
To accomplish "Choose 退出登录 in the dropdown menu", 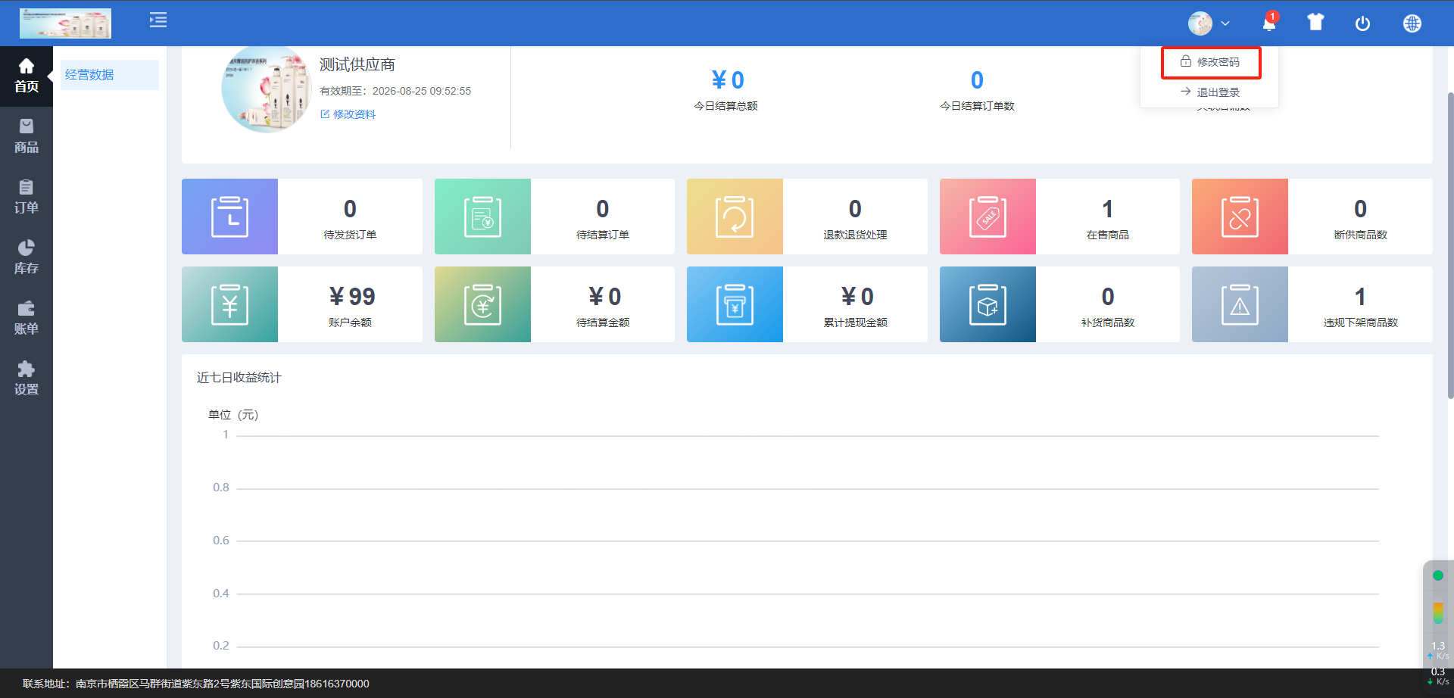I will pyautogui.click(x=1210, y=92).
